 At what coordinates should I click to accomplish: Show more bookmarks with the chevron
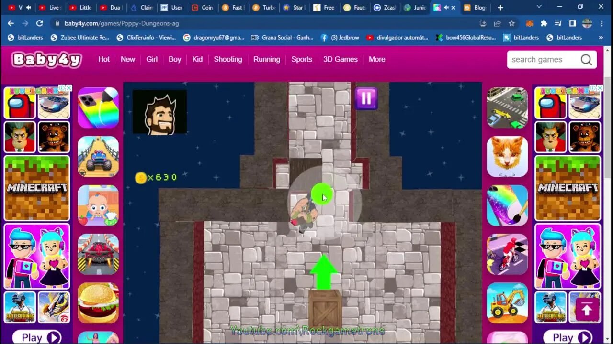pos(601,37)
